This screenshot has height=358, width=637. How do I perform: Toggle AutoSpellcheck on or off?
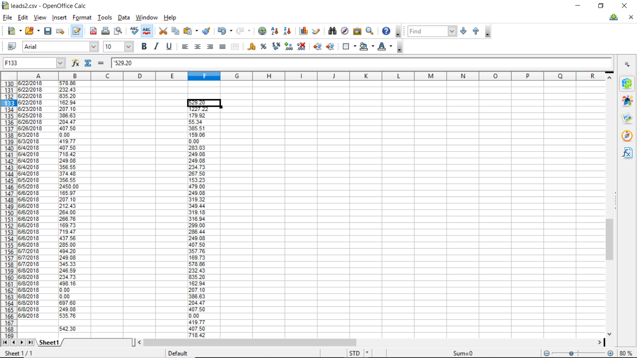pos(147,31)
